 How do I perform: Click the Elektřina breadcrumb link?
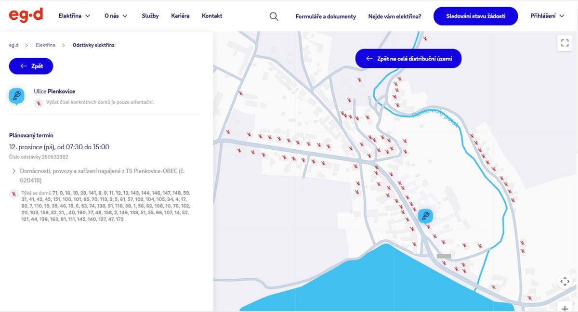45,45
